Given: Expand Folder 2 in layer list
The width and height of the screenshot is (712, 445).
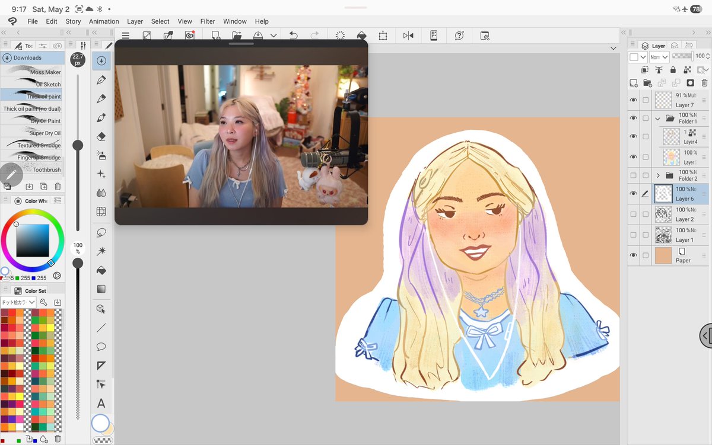Looking at the screenshot, I should click(657, 175).
